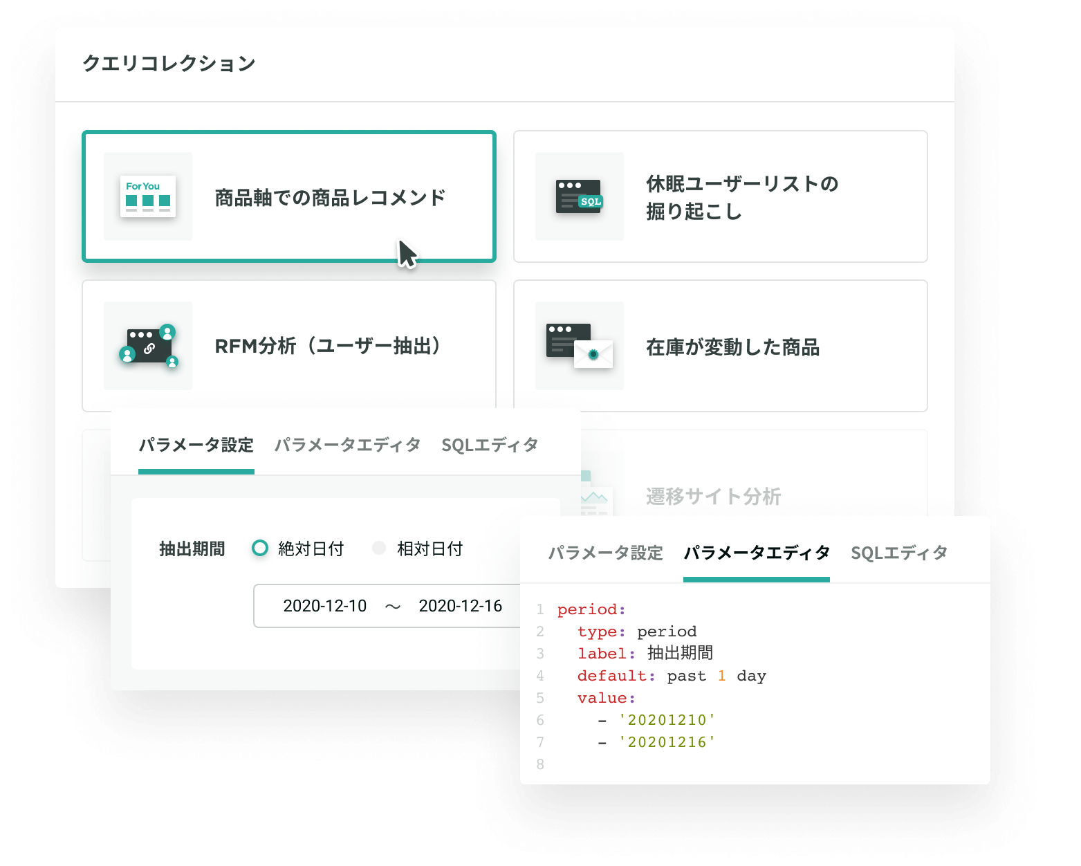Open the 休眠ユーザーリストの掘り起こし query

721,197
